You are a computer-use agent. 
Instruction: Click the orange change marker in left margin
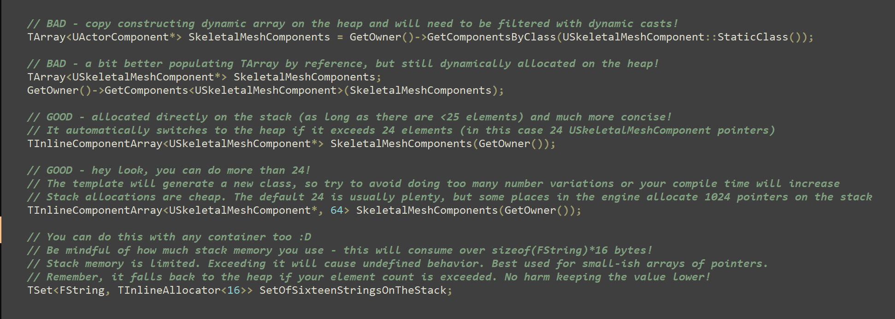click(x=1, y=230)
